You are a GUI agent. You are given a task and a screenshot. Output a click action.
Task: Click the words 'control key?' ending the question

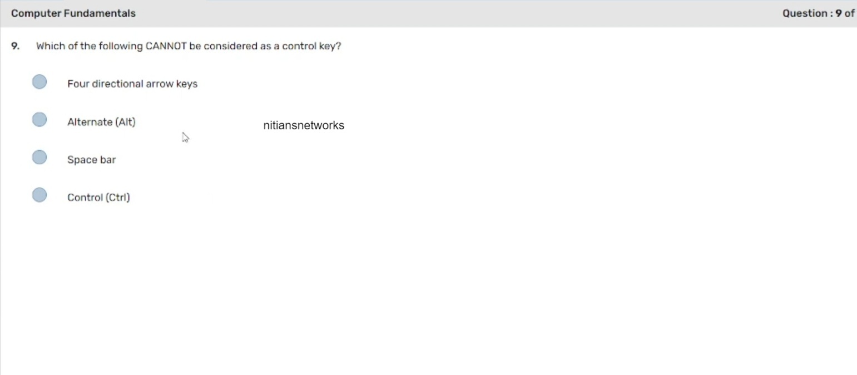tap(311, 46)
